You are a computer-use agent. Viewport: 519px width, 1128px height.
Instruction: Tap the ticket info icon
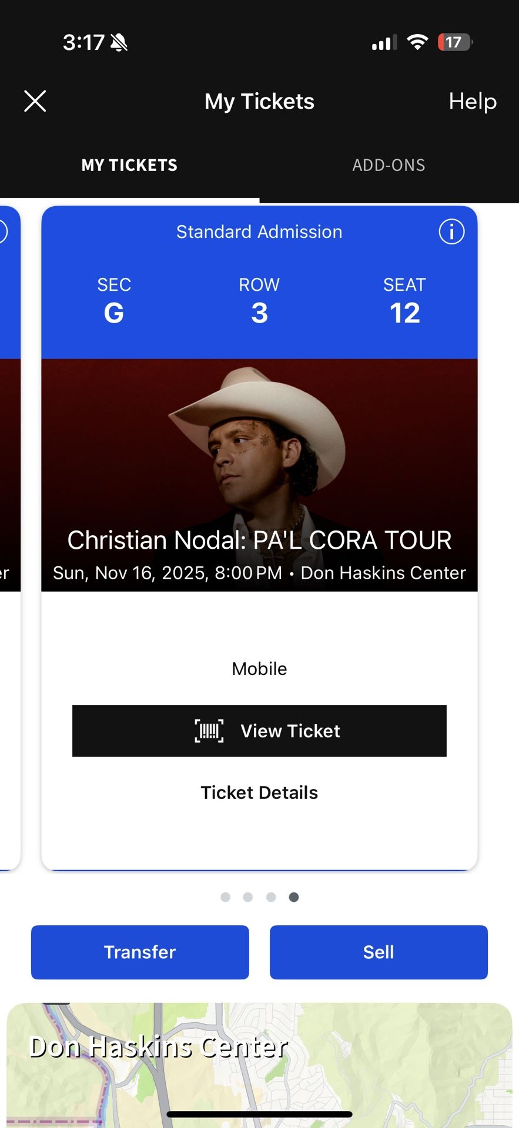point(451,231)
